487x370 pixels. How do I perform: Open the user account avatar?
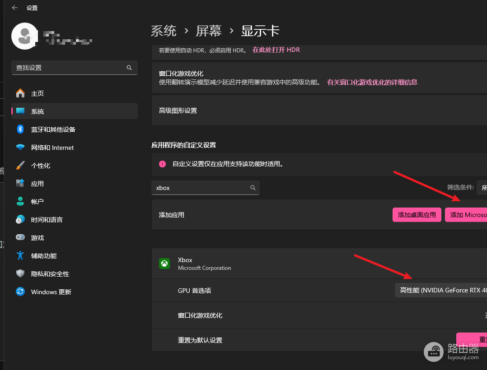click(24, 36)
